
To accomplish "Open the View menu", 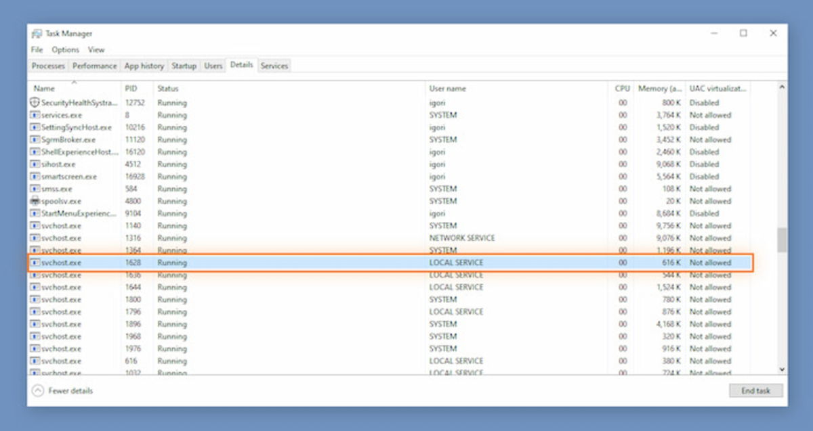I will coord(96,49).
